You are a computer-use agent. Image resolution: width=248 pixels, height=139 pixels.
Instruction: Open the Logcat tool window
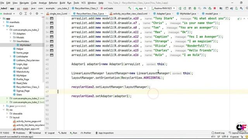click(x=50, y=133)
